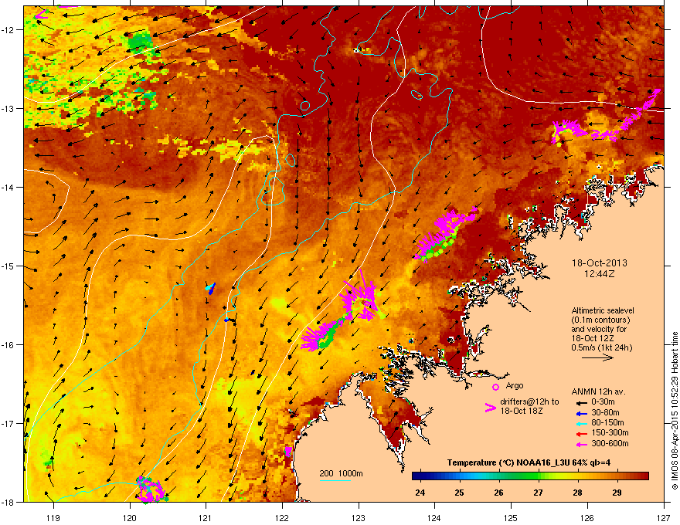Click the '-12' latitude axis label
Screen dimensions: 680x525
pyautogui.click(x=8, y=30)
